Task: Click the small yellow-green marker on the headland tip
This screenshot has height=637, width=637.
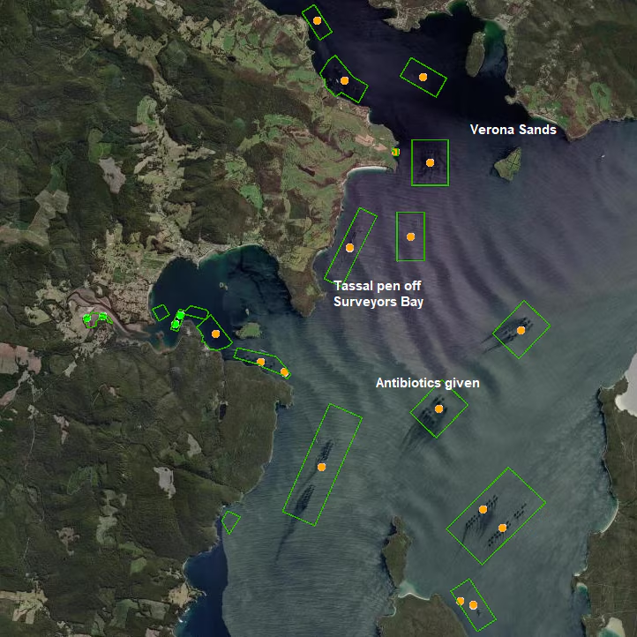Action: coord(394,152)
